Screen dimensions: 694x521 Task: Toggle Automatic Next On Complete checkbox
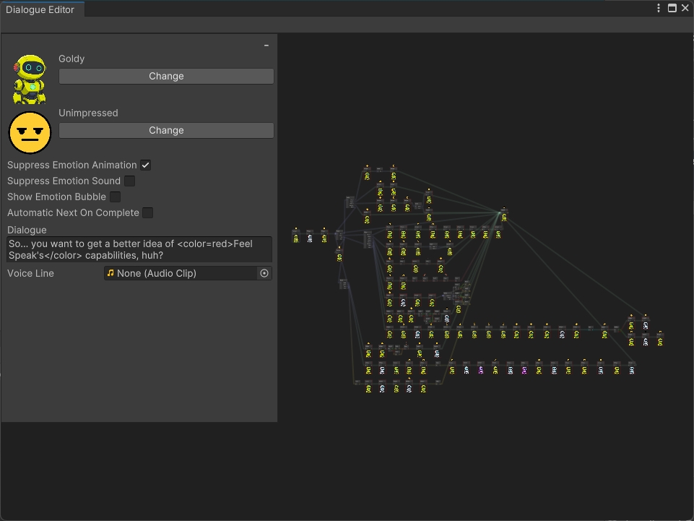147,212
